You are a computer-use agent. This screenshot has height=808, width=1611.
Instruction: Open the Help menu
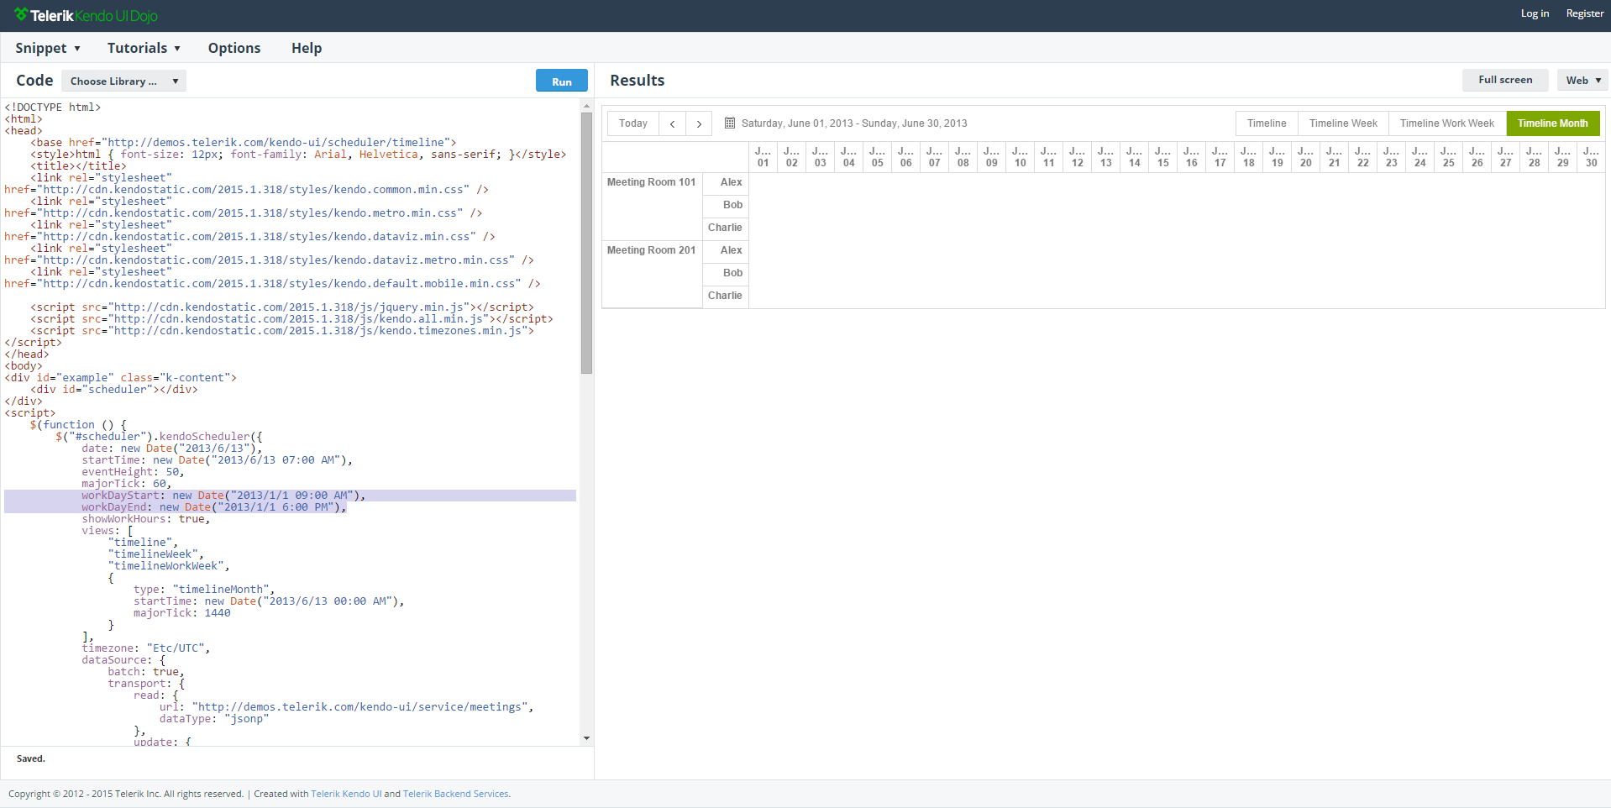pyautogui.click(x=307, y=48)
